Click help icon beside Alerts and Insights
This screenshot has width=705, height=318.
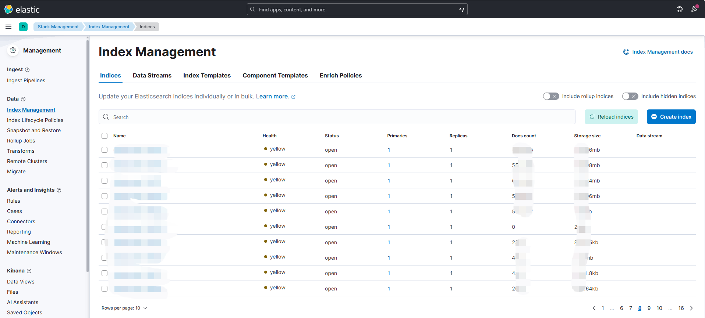[x=59, y=190]
